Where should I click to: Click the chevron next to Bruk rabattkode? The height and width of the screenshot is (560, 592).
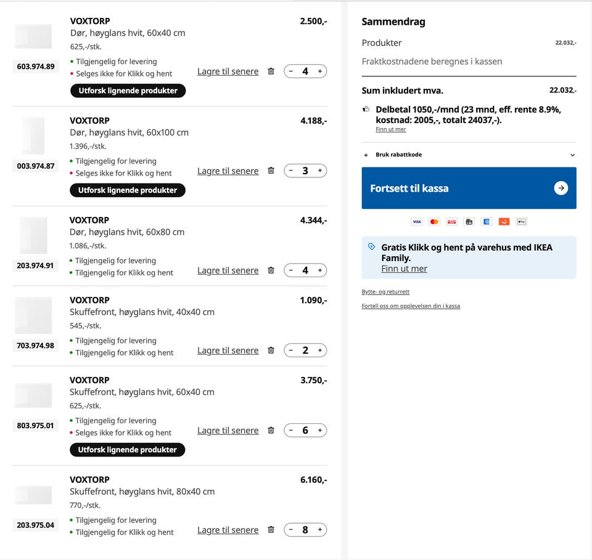pos(572,155)
